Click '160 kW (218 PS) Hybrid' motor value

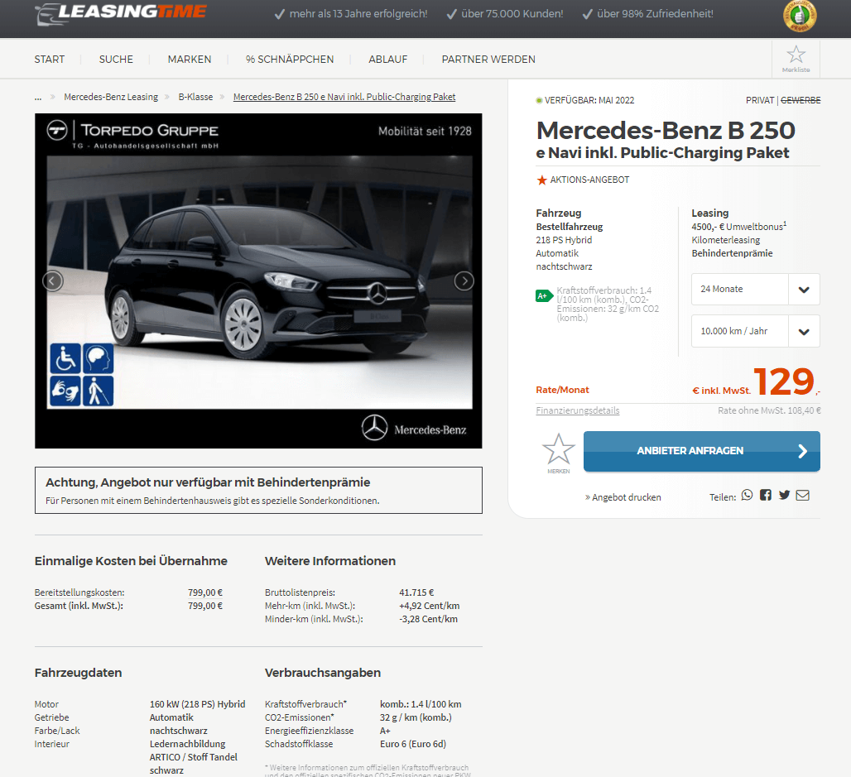click(x=198, y=704)
